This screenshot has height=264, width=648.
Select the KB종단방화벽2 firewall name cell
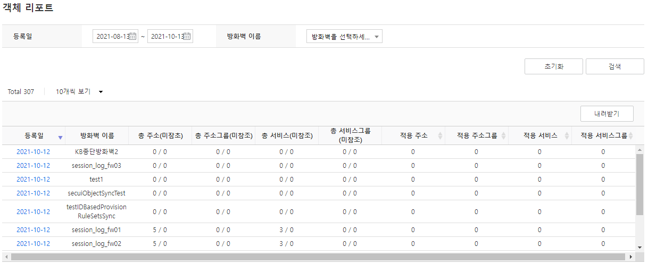click(x=97, y=151)
